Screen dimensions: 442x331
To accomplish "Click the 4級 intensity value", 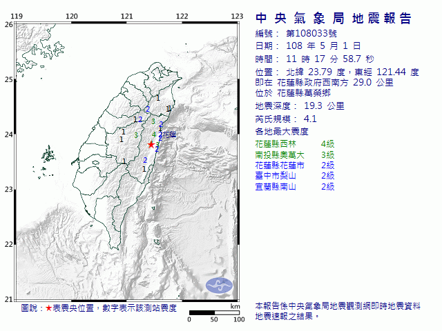I will pos(328,144).
